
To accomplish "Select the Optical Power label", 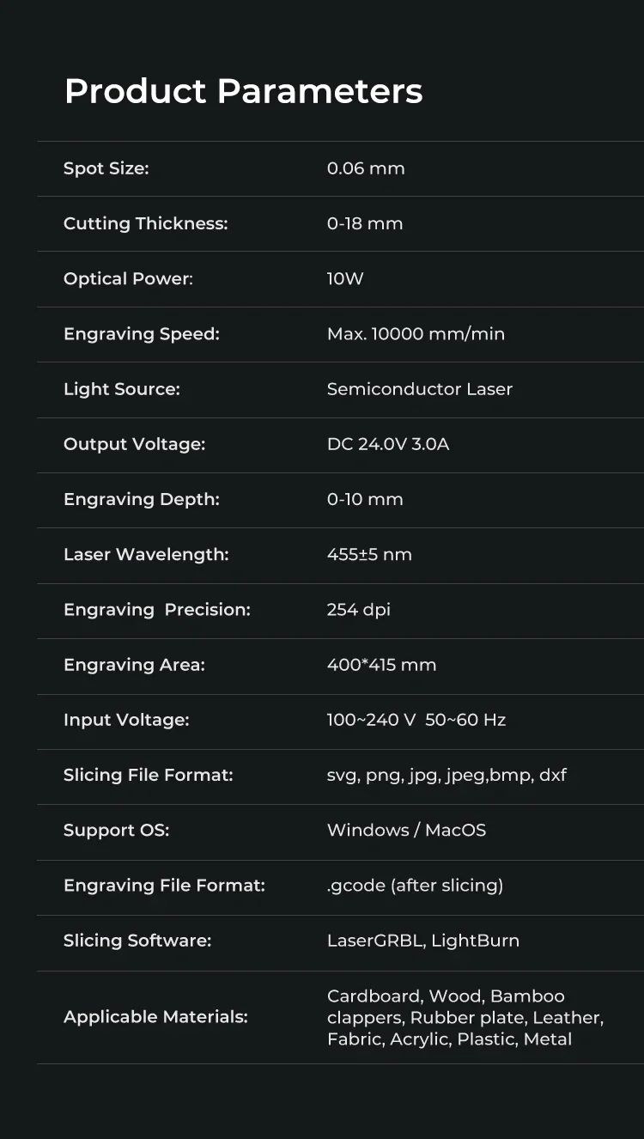I will tap(129, 279).
